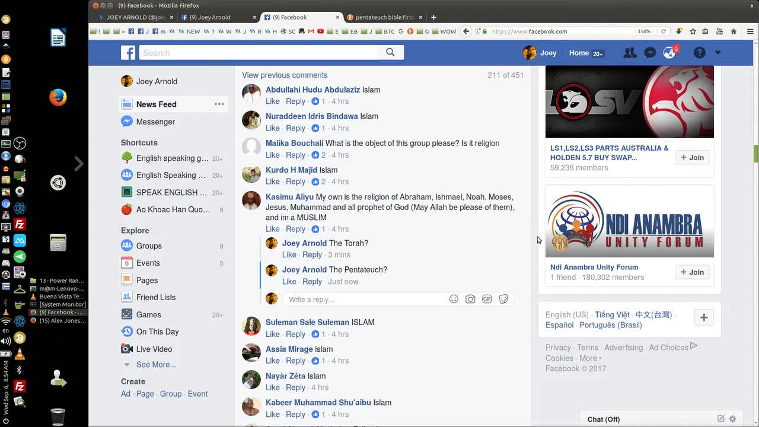Open Live Video in sidebar
The image size is (759, 427).
pos(154,349)
